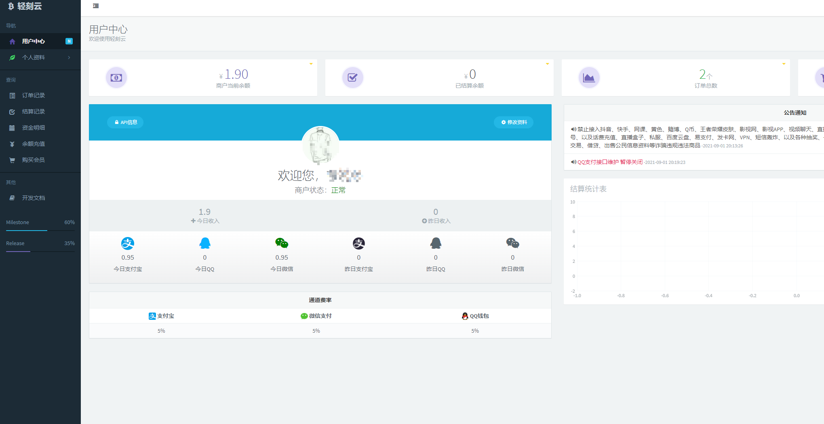
Task: Click the 修改资料 button
Action: click(514, 122)
